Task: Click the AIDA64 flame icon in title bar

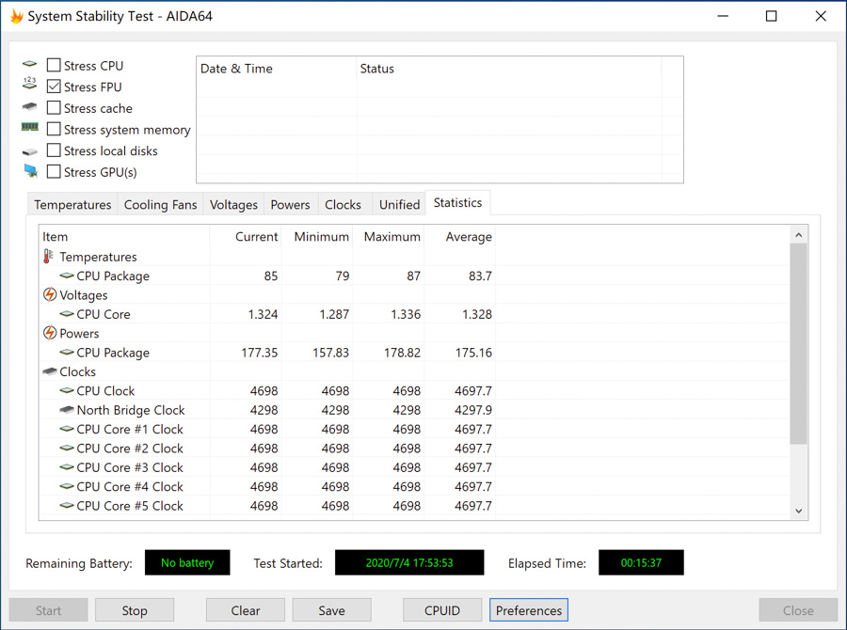Action: [x=16, y=16]
